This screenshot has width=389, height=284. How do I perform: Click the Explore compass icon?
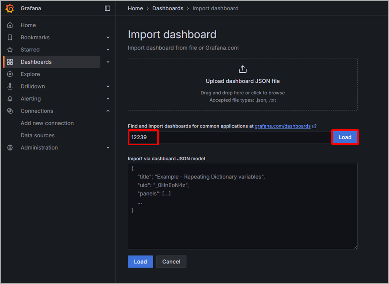(10, 74)
